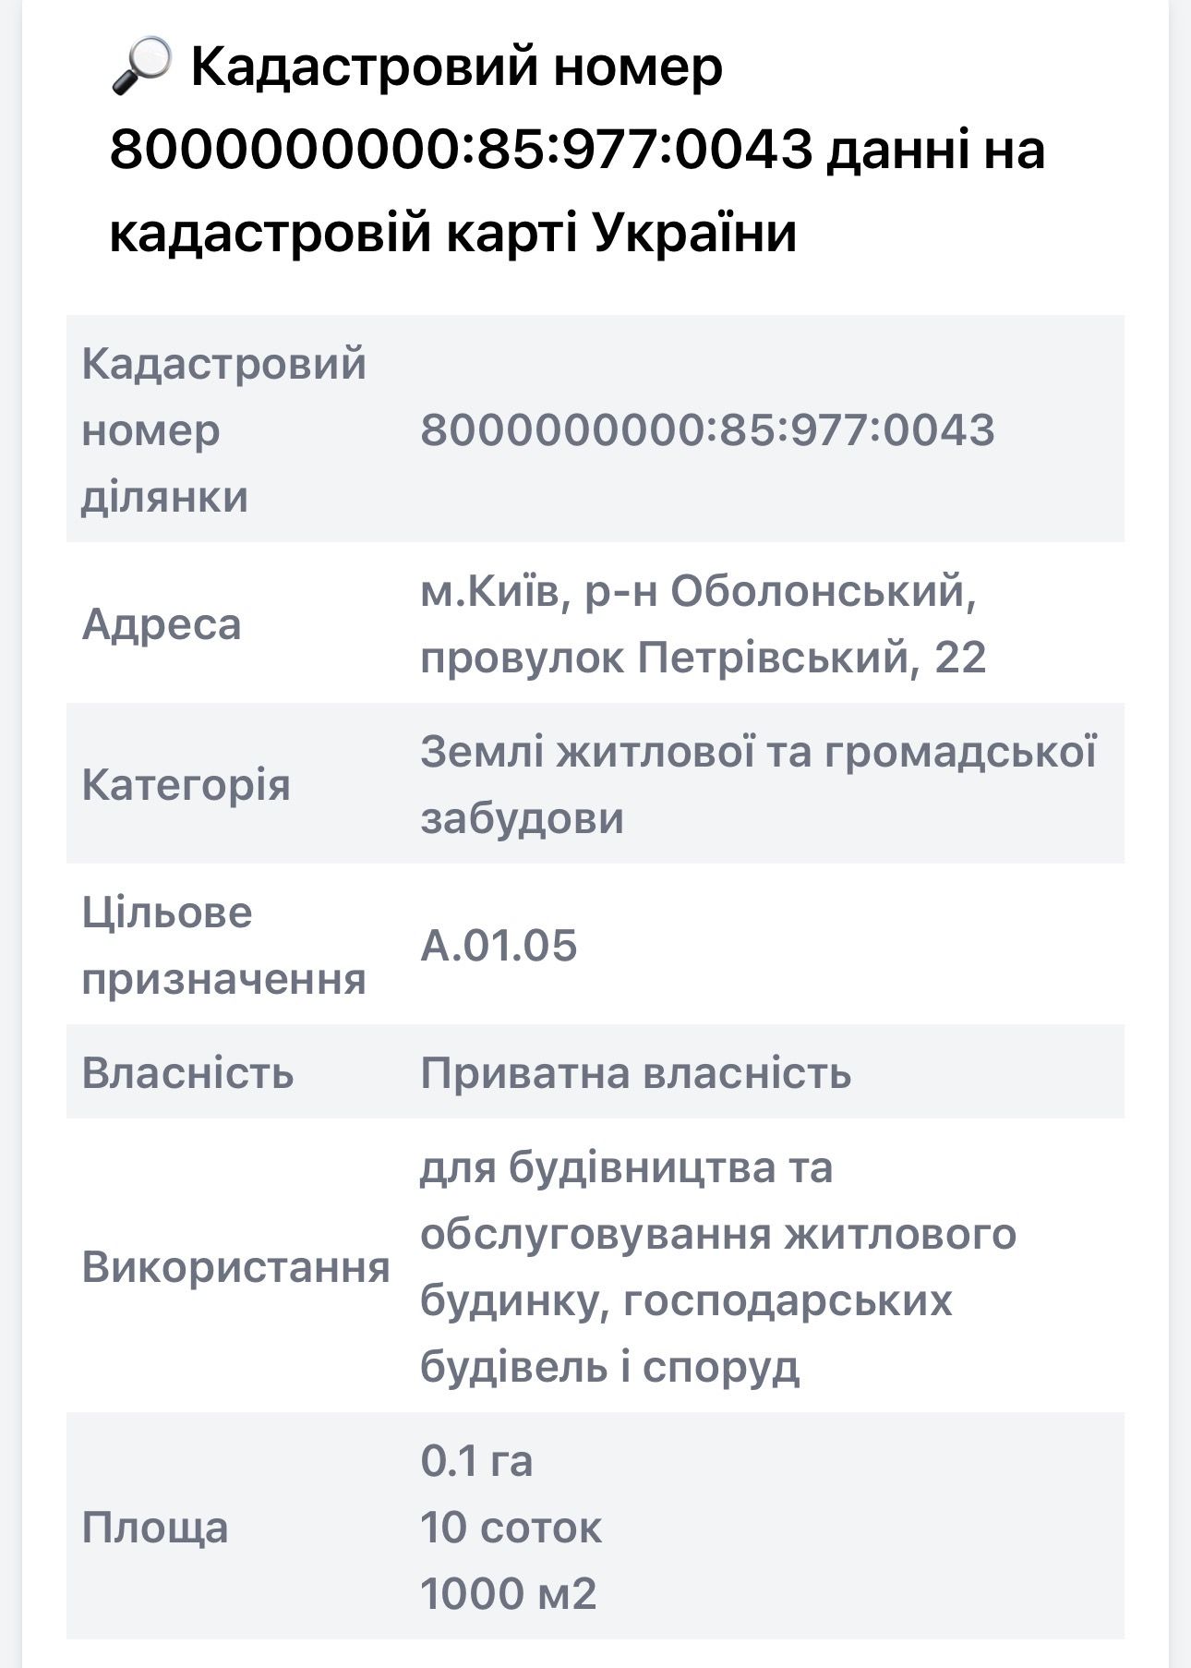Click the 'Приватна власність' value
This screenshot has height=1668, width=1191.
635,1072
